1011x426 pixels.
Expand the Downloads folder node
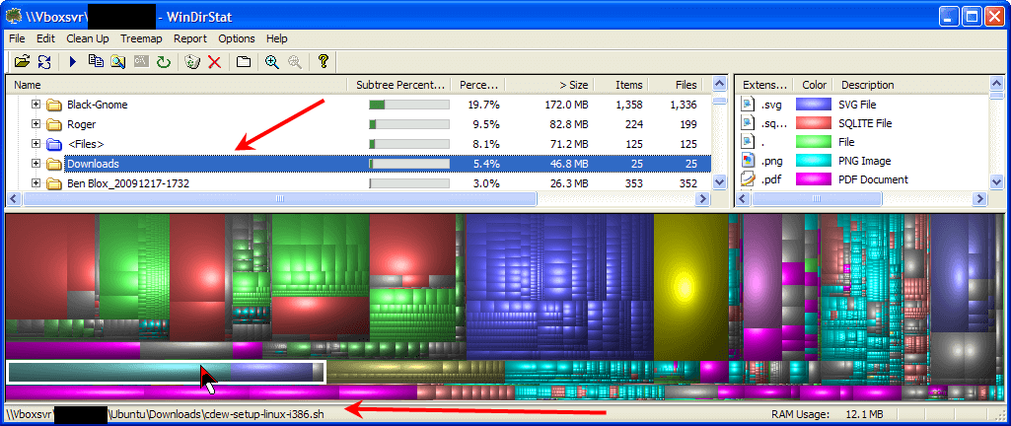pos(36,163)
